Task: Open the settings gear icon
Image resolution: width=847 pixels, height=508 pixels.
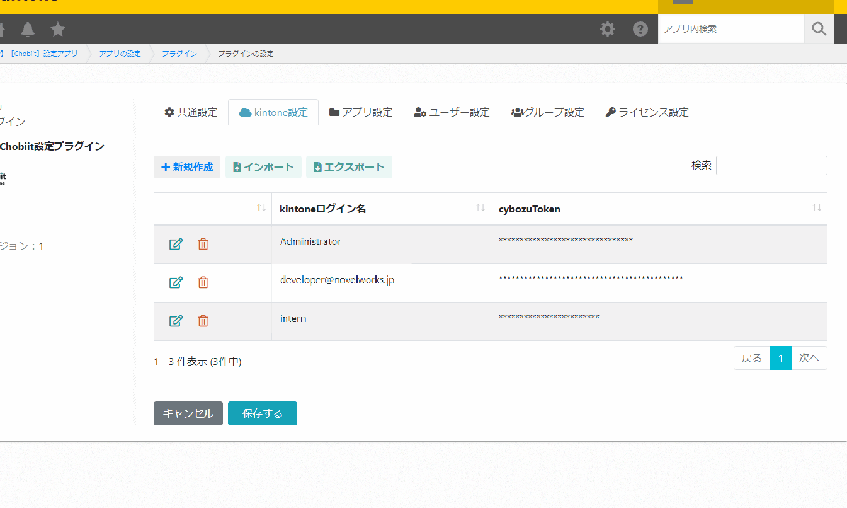Action: click(x=608, y=29)
